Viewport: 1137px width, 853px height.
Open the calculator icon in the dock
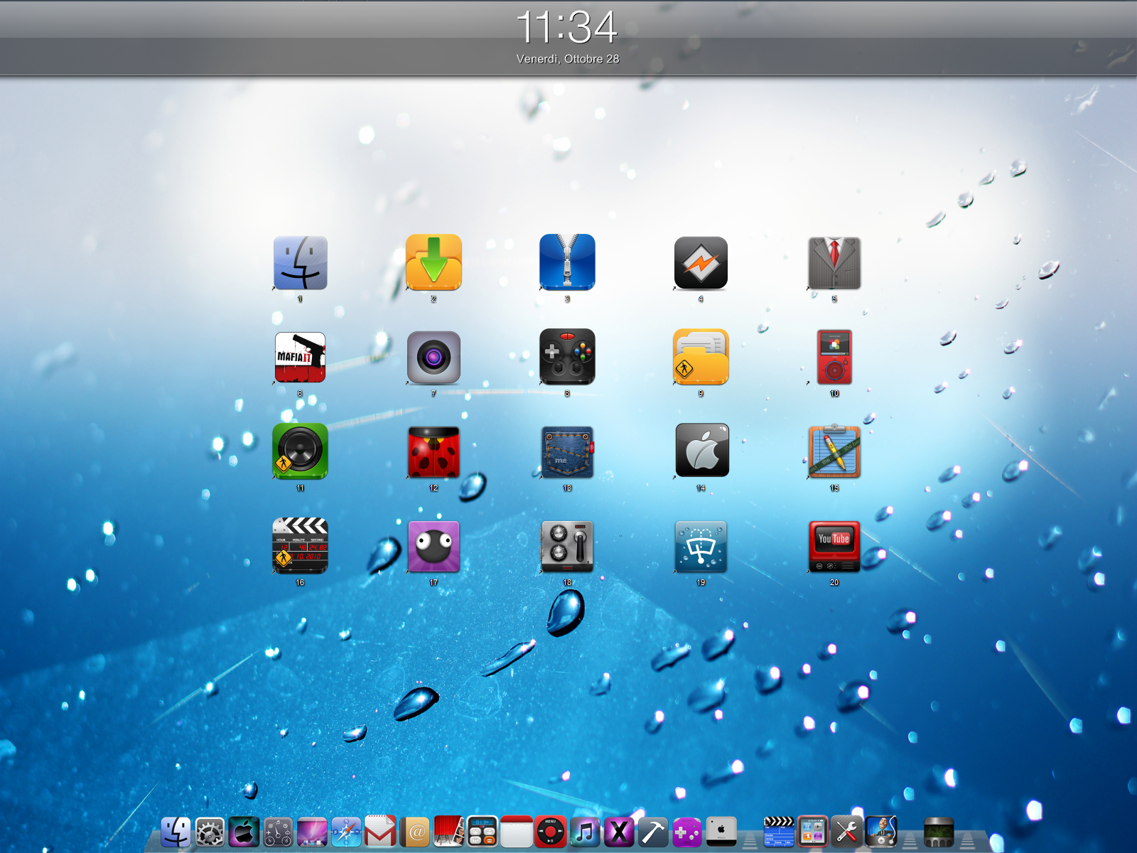[x=483, y=832]
